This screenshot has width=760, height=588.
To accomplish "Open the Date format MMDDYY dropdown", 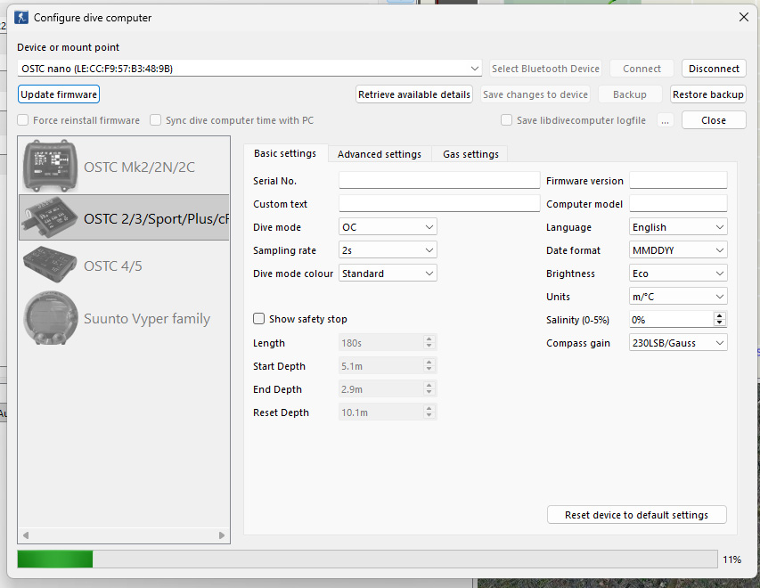I will coord(678,250).
